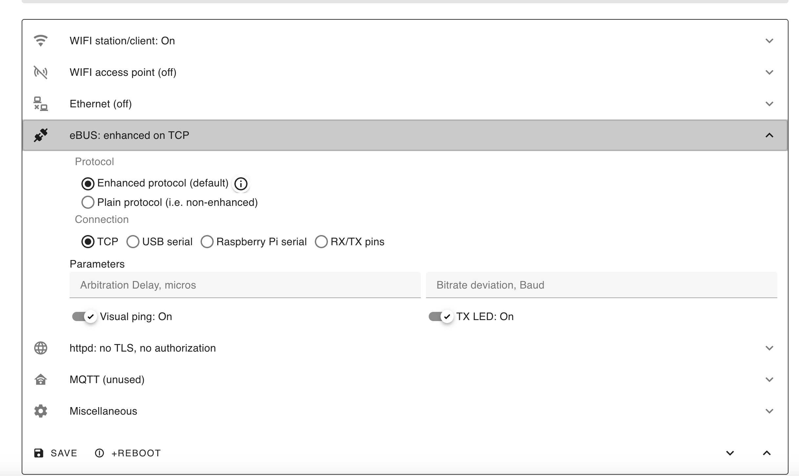Focus the Arbitration Delay input field

(x=245, y=285)
